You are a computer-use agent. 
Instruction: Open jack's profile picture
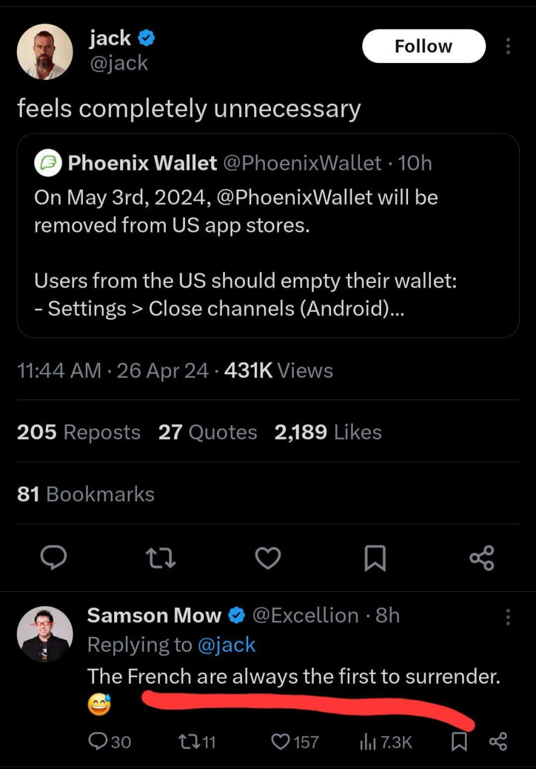(44, 52)
